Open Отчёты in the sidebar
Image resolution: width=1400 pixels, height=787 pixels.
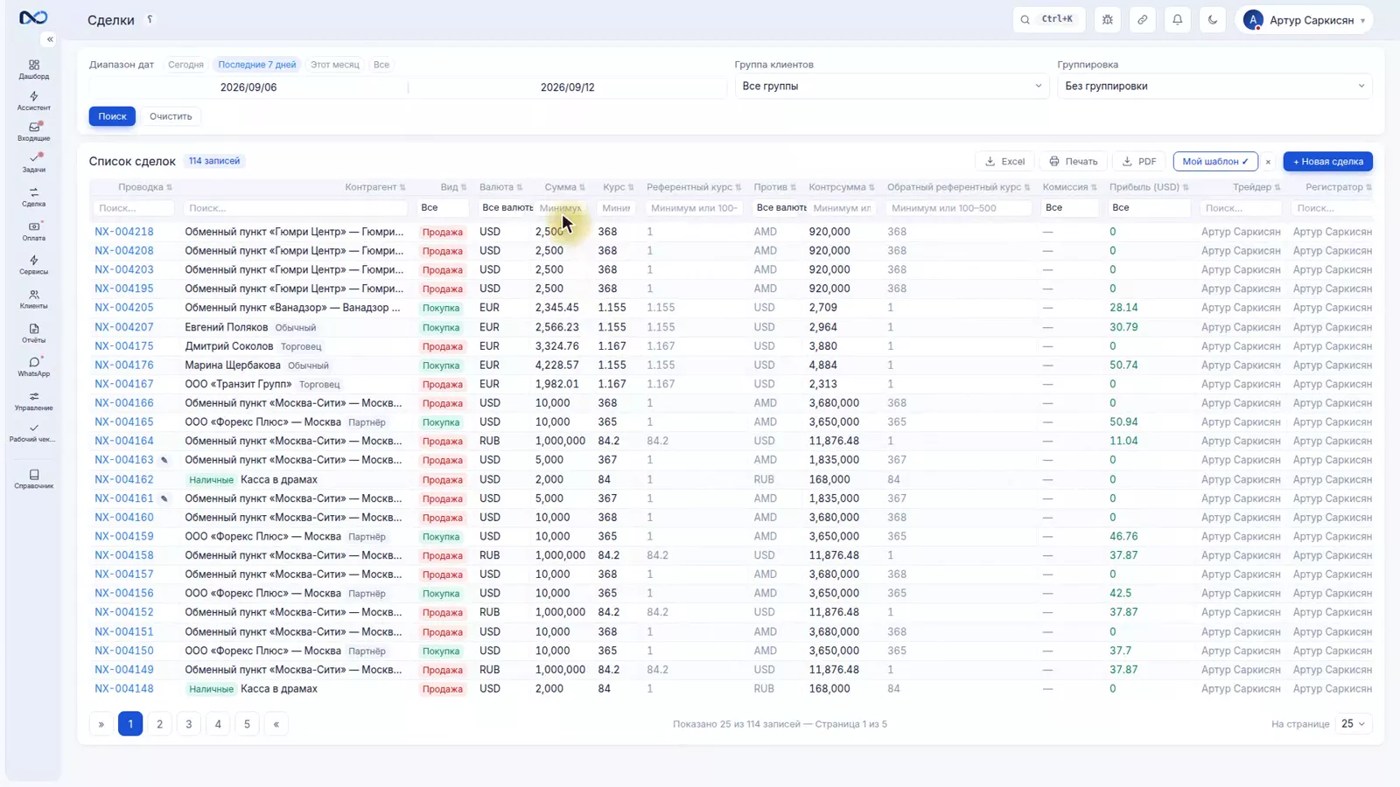pos(34,333)
